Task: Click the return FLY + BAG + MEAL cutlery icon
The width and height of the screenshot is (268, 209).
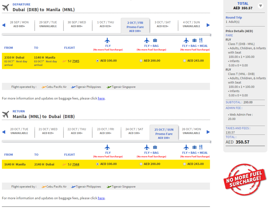Action: pos(201,147)
